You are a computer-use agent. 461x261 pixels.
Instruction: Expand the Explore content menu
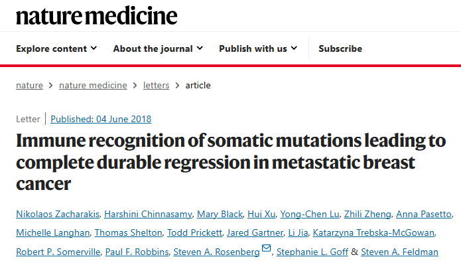pyautogui.click(x=56, y=48)
